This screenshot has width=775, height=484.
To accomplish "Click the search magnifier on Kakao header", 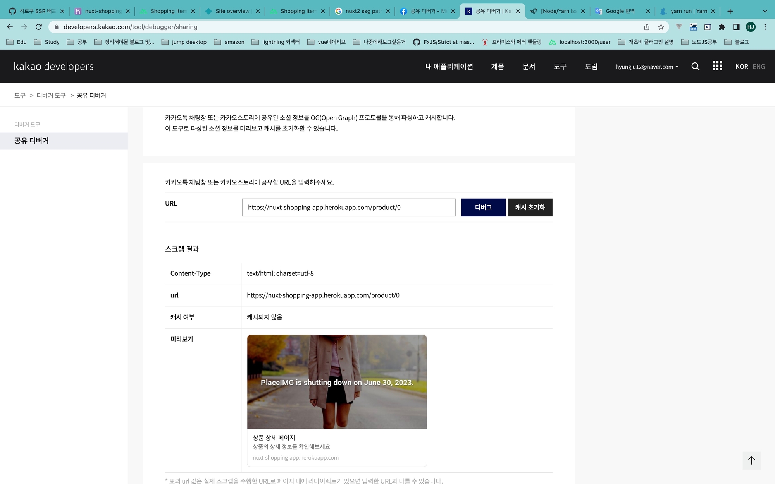I will tap(696, 66).
